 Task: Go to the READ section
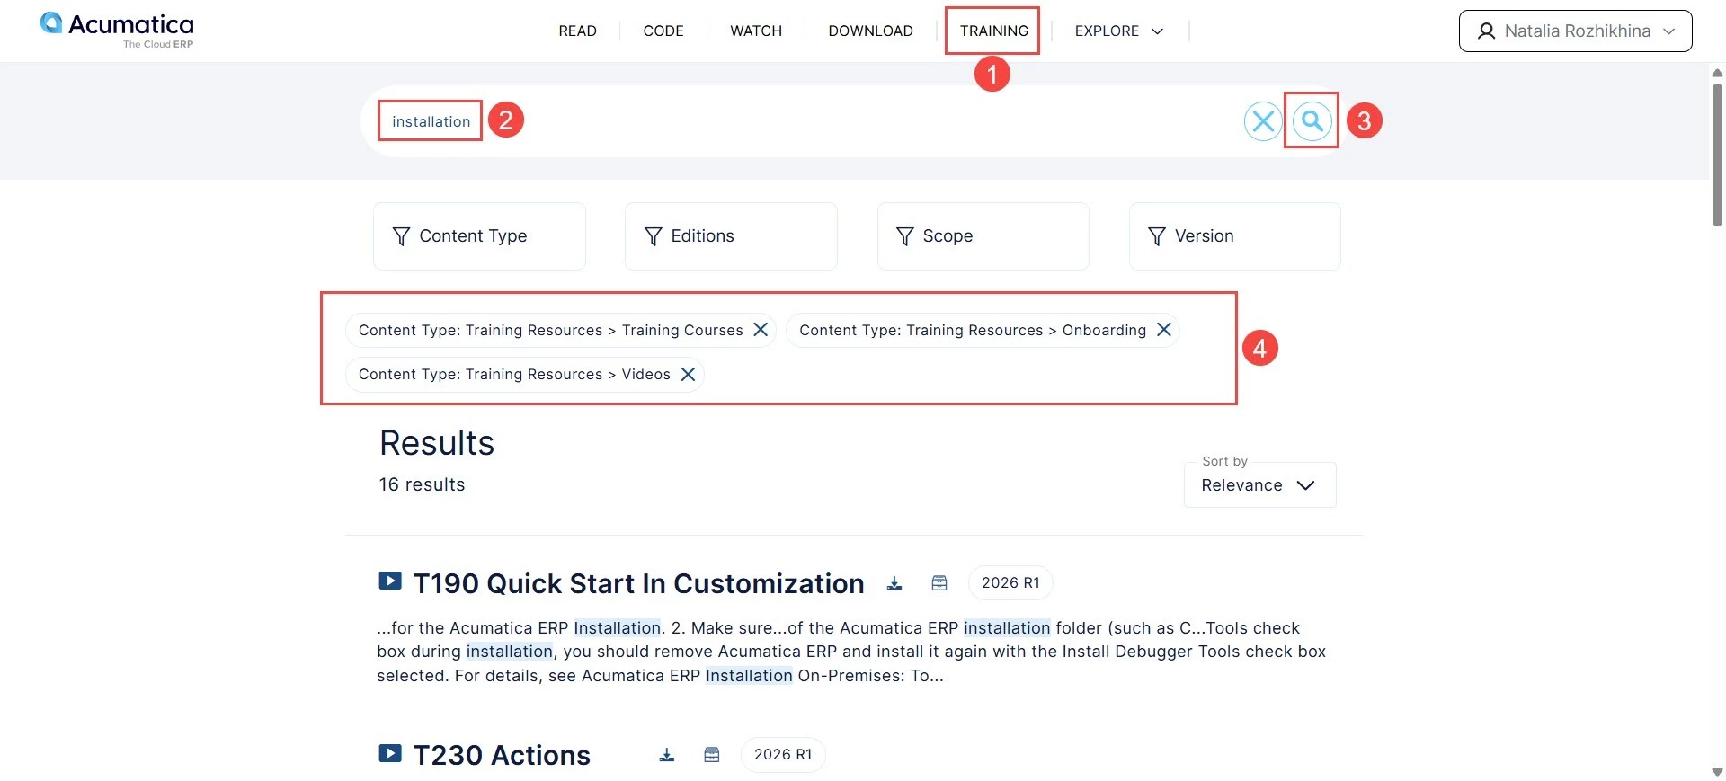(x=577, y=31)
